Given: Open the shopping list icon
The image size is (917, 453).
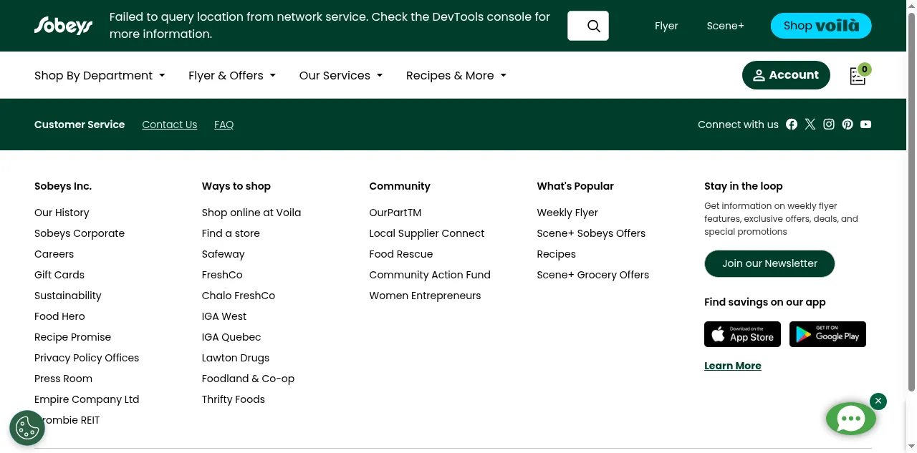Looking at the screenshot, I should pyautogui.click(x=858, y=76).
